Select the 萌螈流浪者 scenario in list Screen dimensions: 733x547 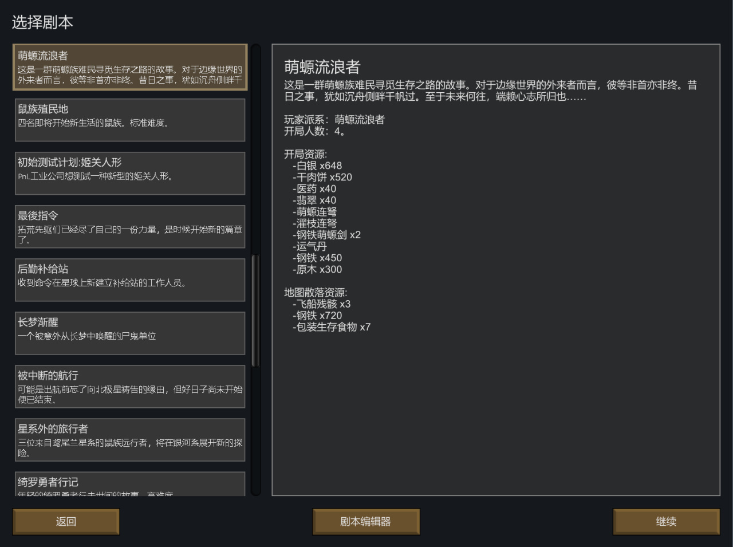click(130, 67)
